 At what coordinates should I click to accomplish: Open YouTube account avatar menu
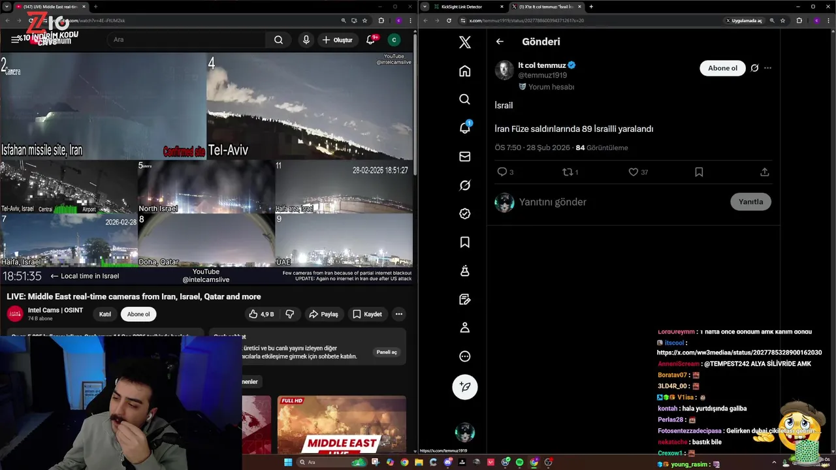(394, 40)
